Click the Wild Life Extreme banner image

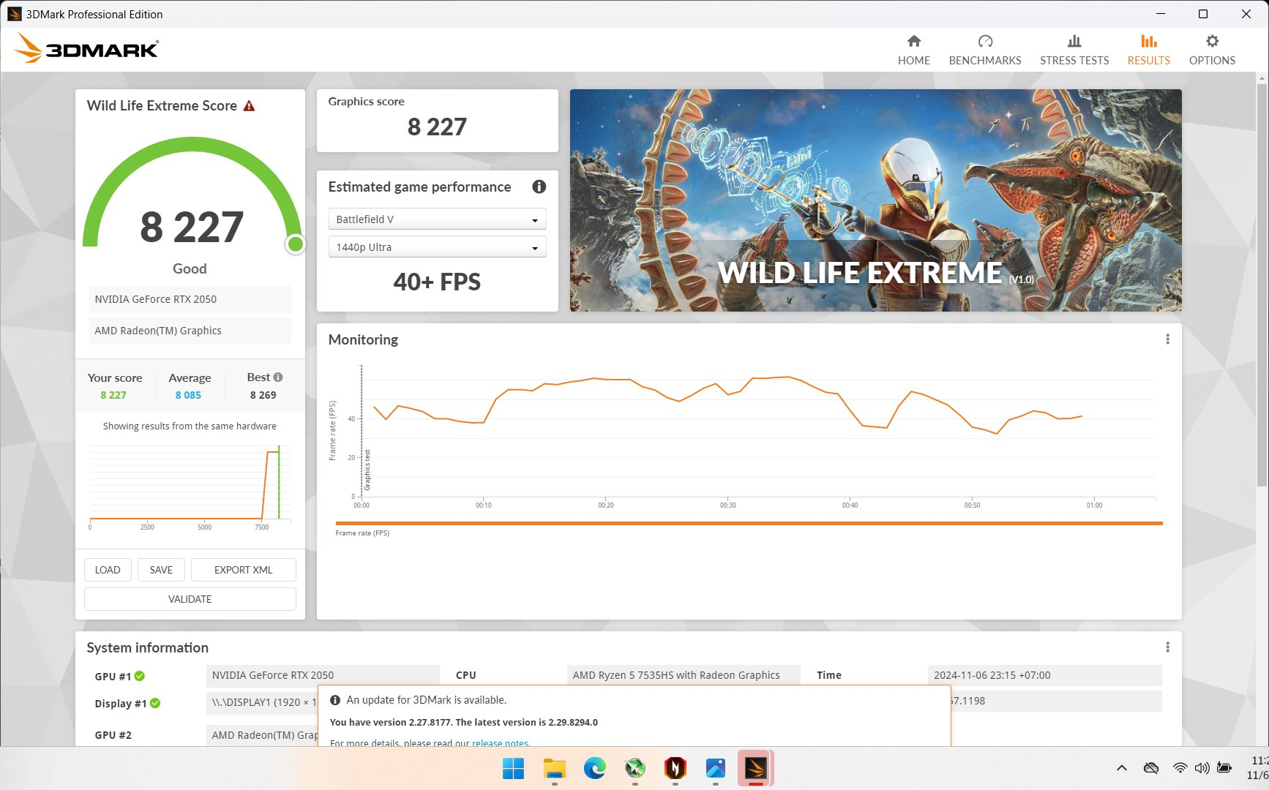pyautogui.click(x=875, y=200)
